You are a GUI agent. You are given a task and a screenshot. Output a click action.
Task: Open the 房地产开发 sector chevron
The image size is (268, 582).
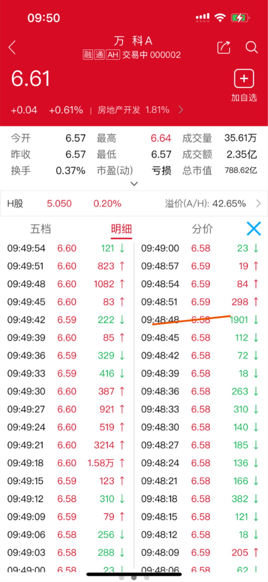[181, 110]
